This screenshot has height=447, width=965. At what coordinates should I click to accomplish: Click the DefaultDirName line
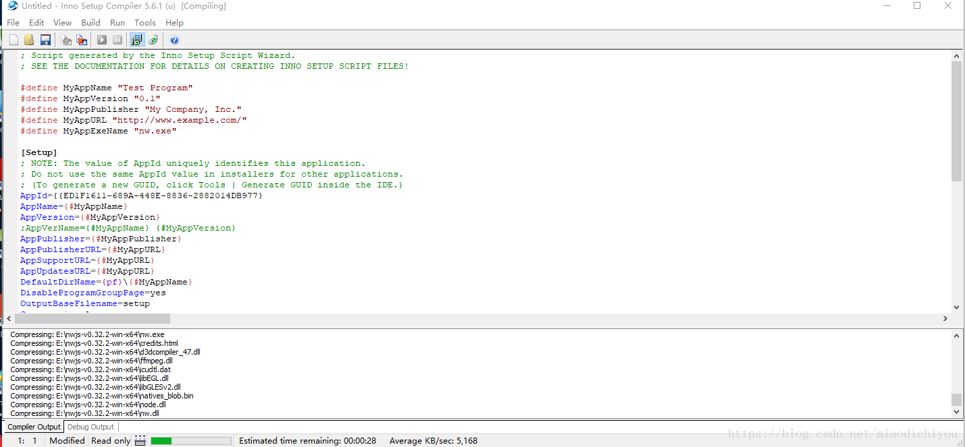tap(106, 282)
